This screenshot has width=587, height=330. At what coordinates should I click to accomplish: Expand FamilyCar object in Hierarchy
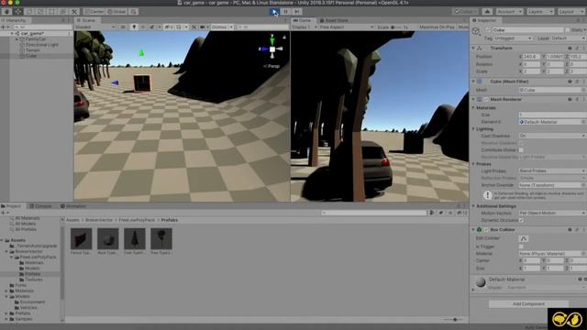pos(17,38)
